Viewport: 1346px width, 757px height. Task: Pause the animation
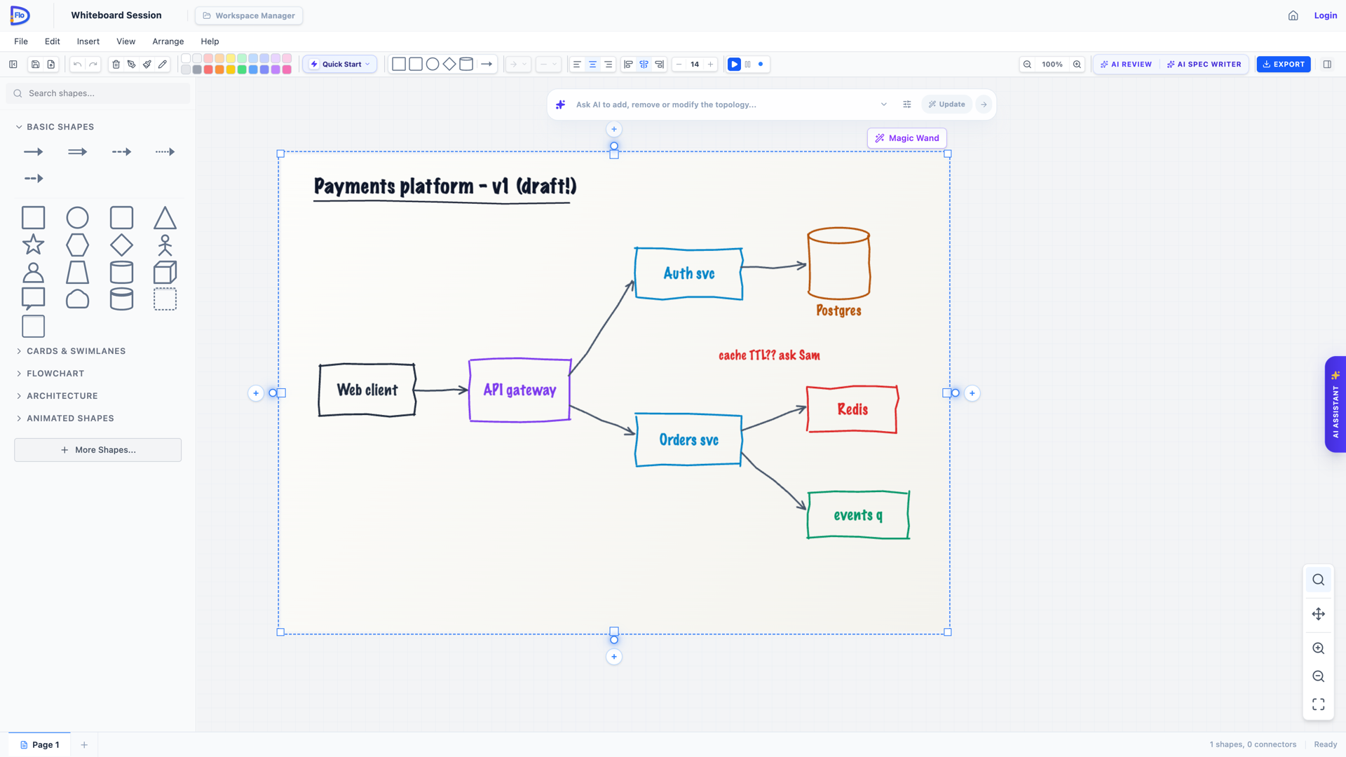747,64
